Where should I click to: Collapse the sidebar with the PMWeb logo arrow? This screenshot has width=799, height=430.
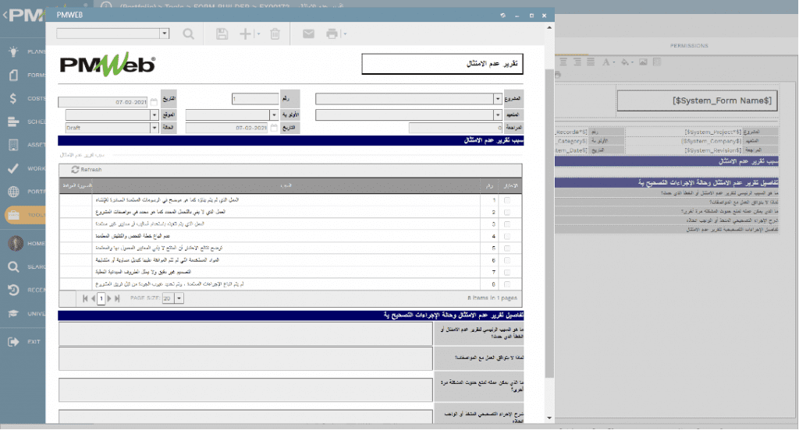[5, 16]
